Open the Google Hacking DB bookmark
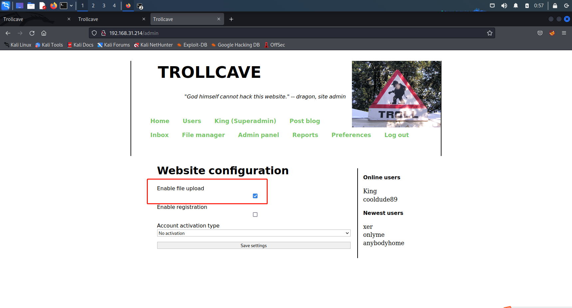Screen dimensions: 572x308 [x=235, y=45]
